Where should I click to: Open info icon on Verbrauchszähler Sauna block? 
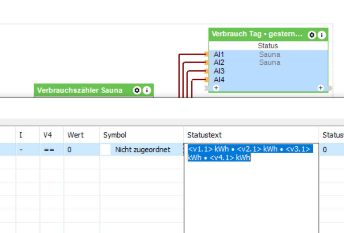[147, 90]
